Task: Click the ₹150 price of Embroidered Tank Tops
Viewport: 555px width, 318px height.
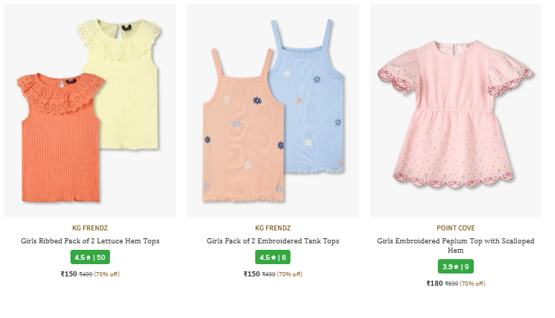Action: (252, 274)
